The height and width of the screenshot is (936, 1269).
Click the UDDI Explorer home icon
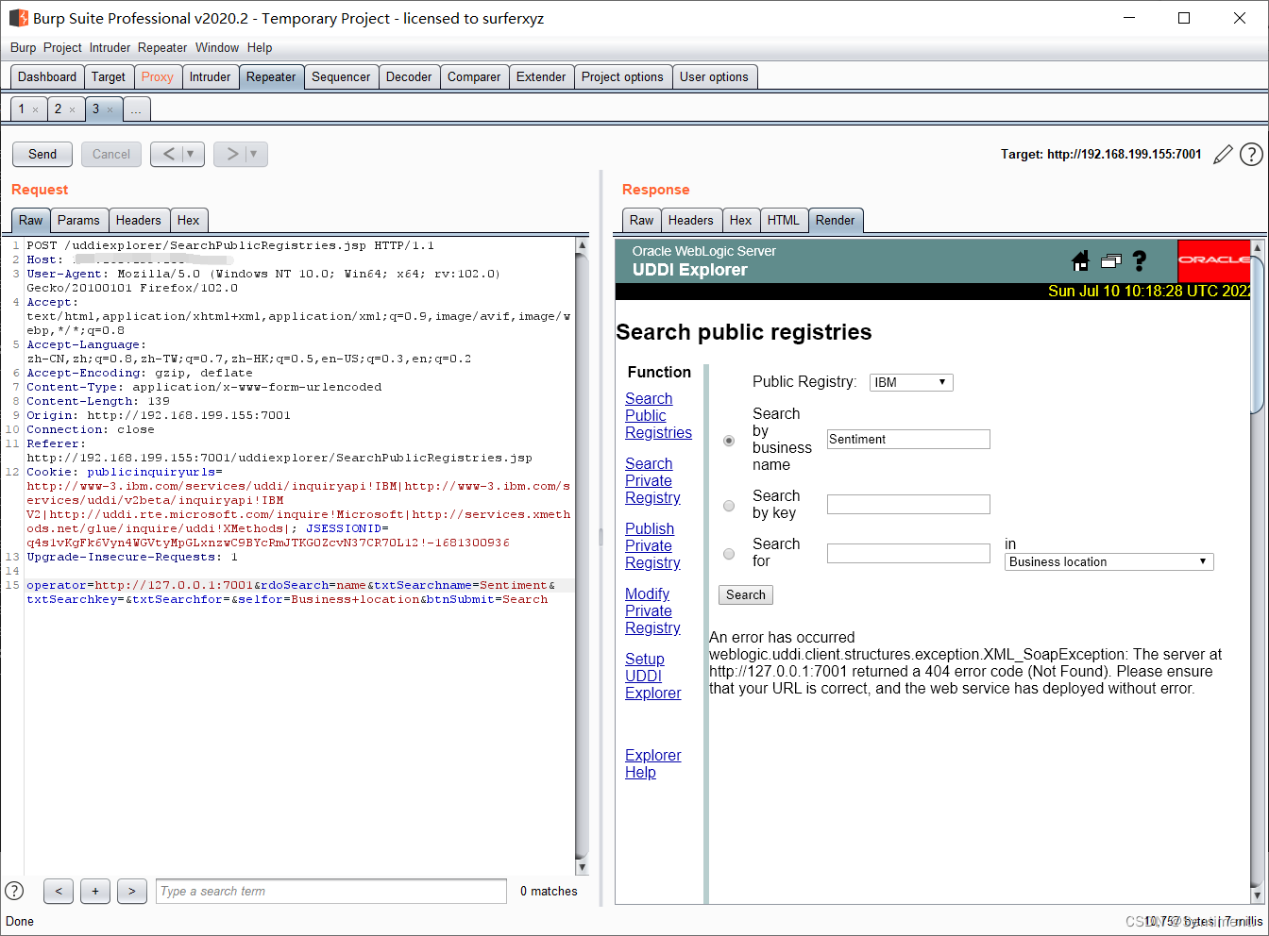1081,260
